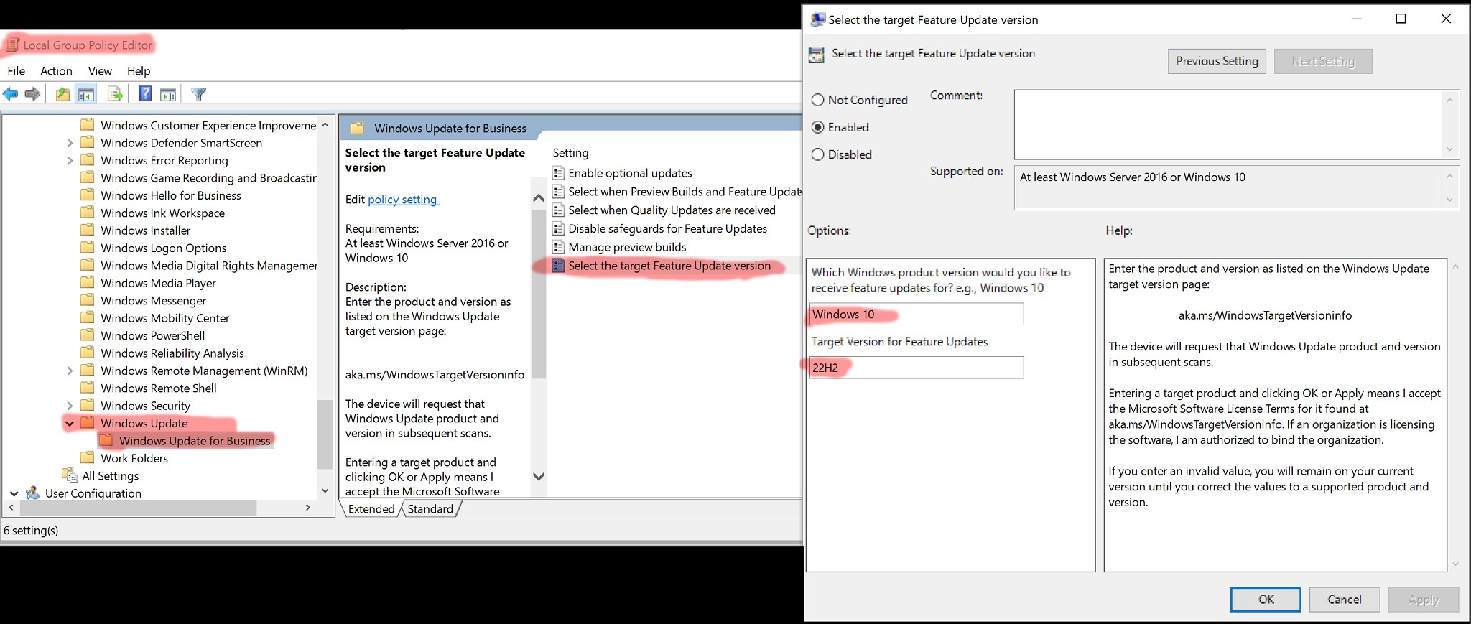
Task: Toggle the Show/Hide Action Pane icon
Action: click(x=168, y=94)
